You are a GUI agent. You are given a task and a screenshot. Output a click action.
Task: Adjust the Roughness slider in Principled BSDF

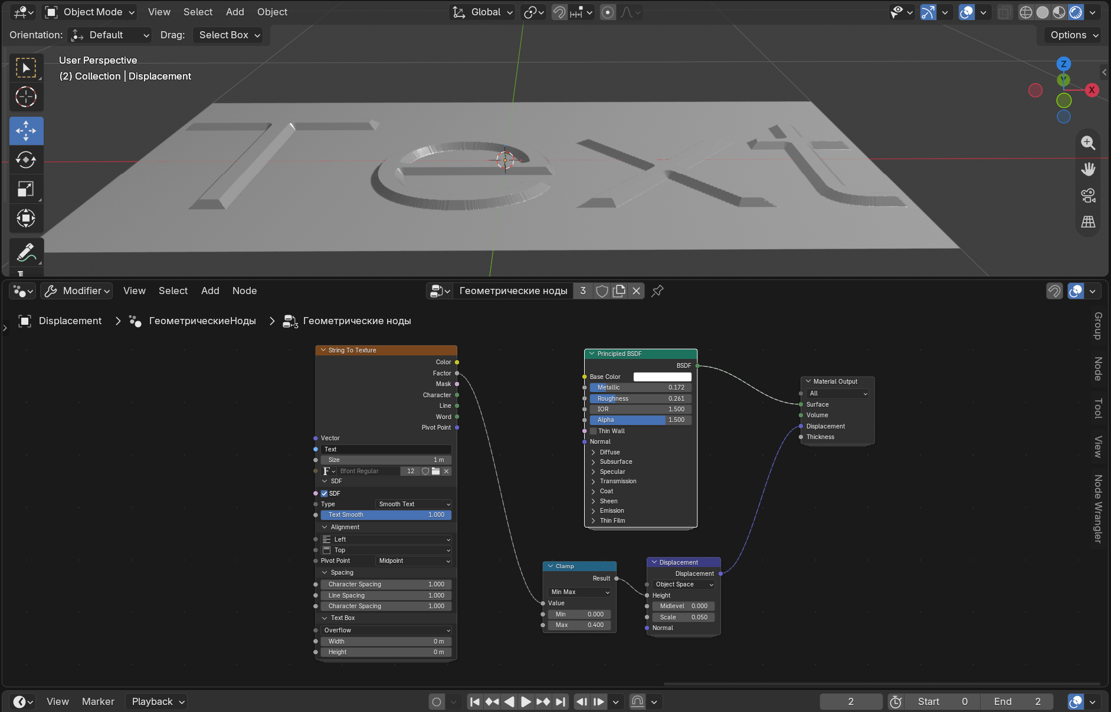pos(640,398)
